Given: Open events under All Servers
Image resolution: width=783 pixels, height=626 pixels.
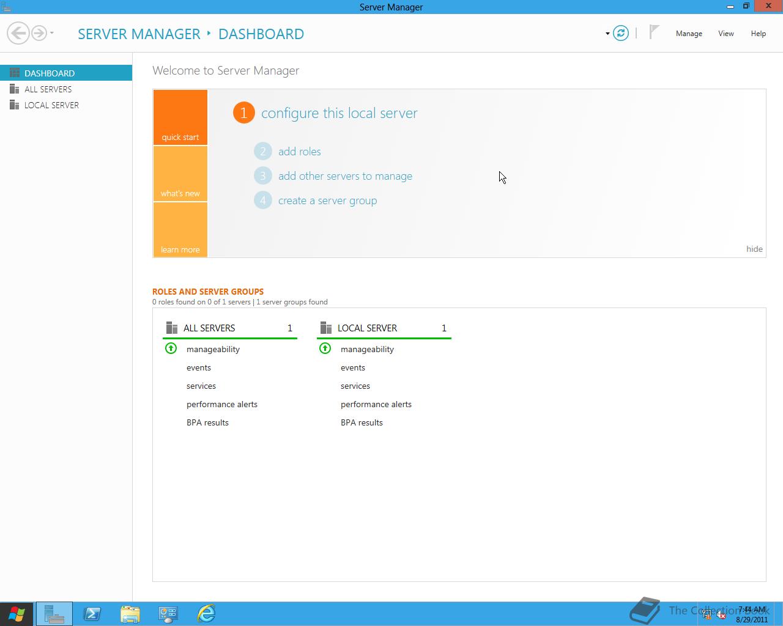Looking at the screenshot, I should [199, 367].
